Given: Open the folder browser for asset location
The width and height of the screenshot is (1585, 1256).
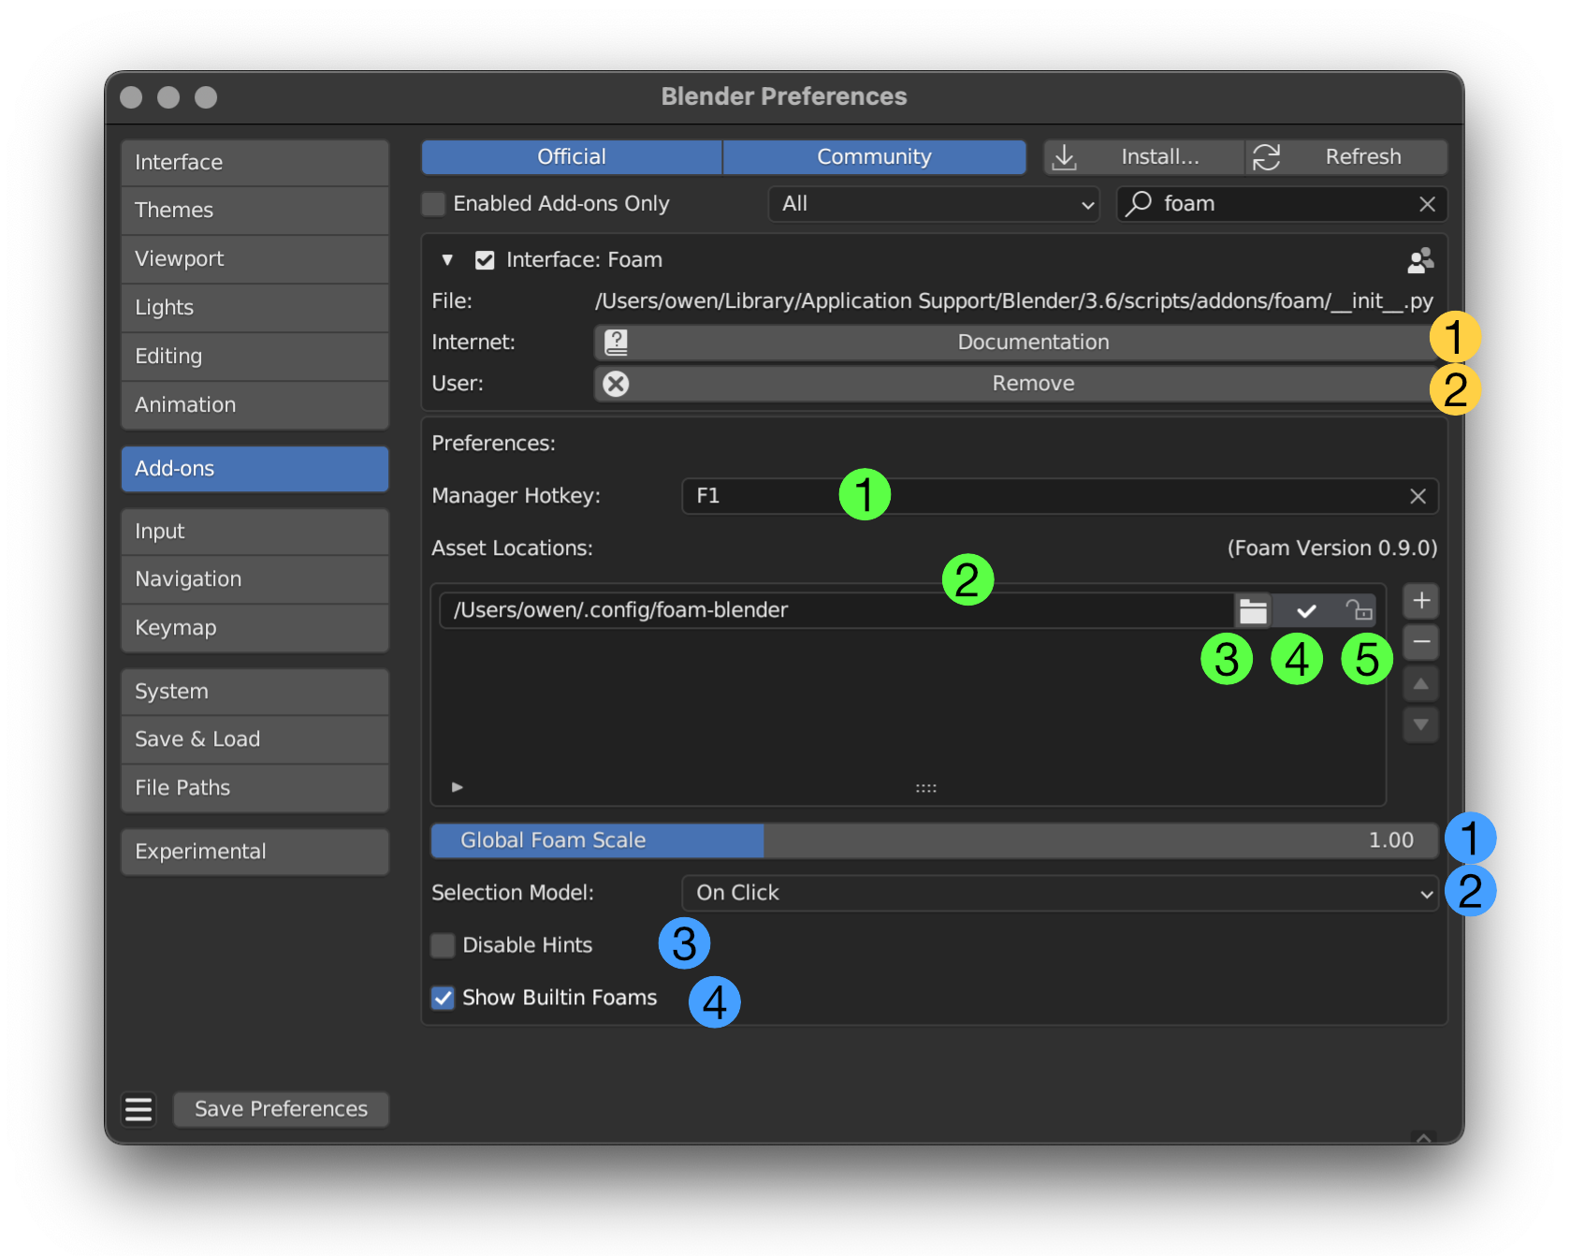Looking at the screenshot, I should [x=1253, y=611].
